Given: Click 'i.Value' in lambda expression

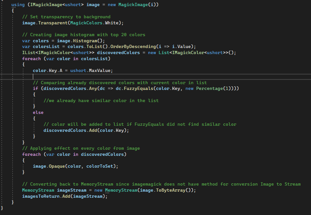Looking at the screenshot, I should pos(181,46).
